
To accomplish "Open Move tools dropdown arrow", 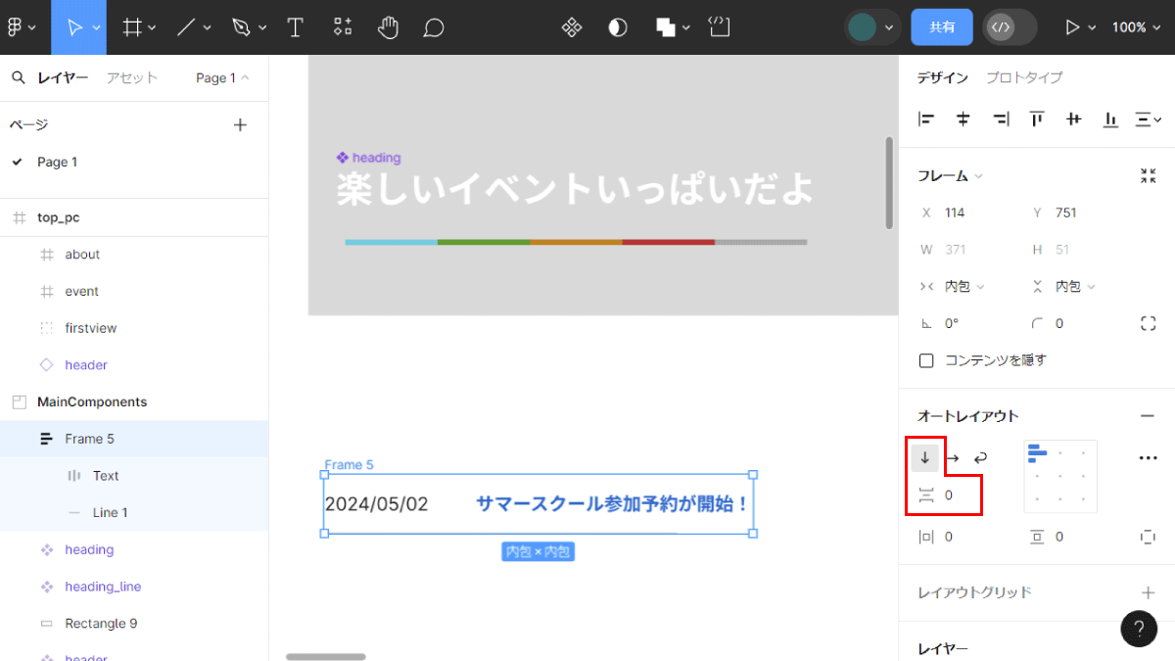I will (96, 27).
